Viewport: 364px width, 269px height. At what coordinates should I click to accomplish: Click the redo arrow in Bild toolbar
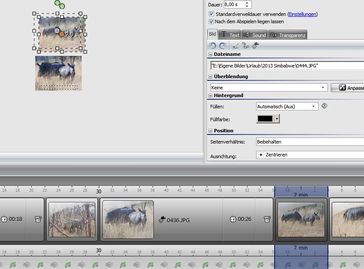(x=222, y=46)
